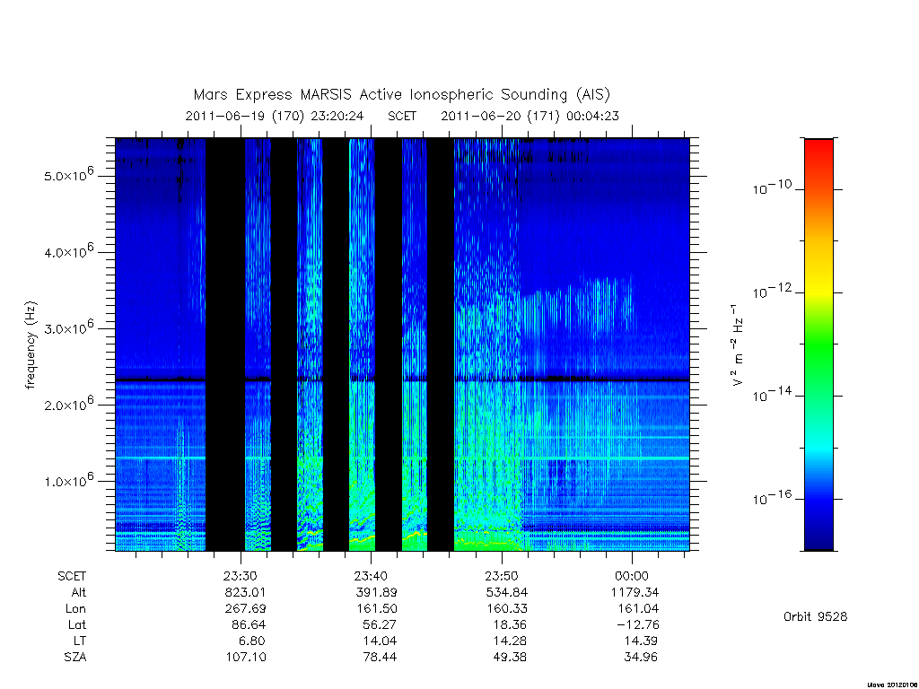
Task: Click longitude value 267.69
Action: tap(246, 609)
